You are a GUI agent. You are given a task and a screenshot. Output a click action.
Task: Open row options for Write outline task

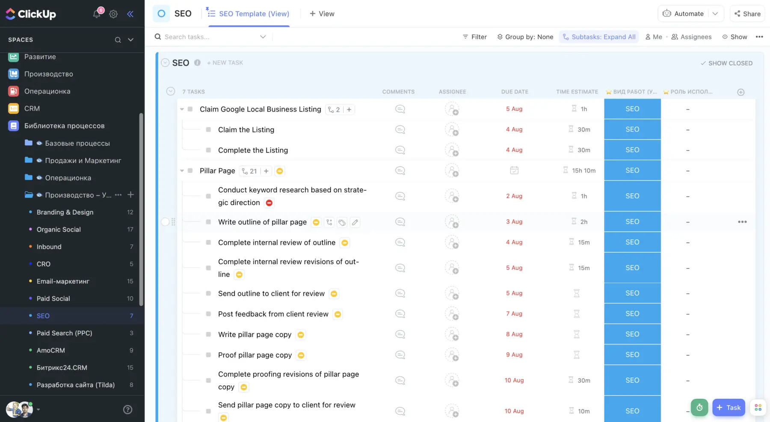pos(742,222)
